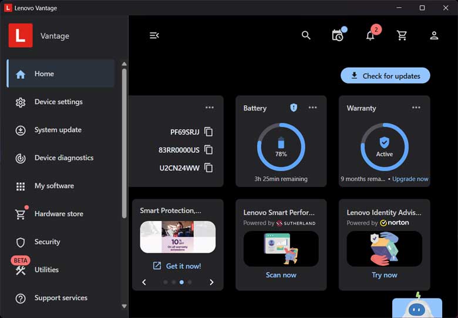Click the Support services question mark icon
The image size is (458, 318).
click(x=21, y=299)
